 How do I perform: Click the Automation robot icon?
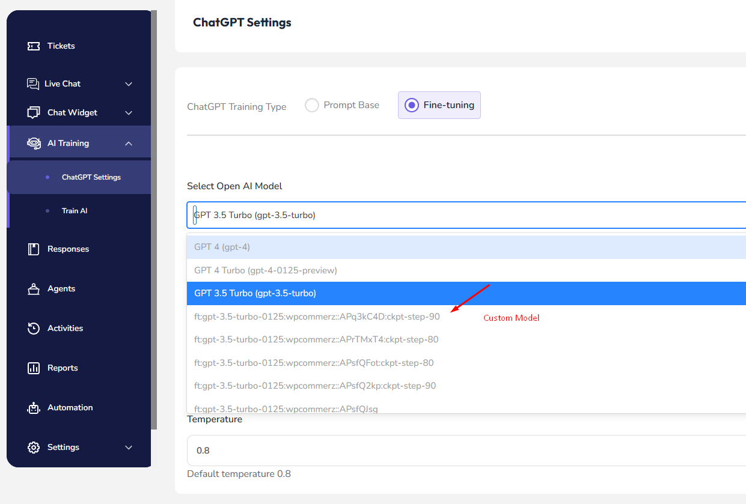point(34,408)
